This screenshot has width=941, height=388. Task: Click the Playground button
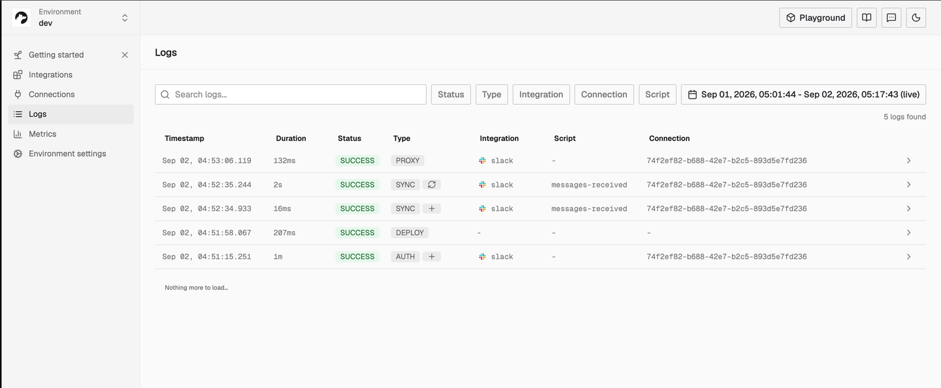[816, 18]
